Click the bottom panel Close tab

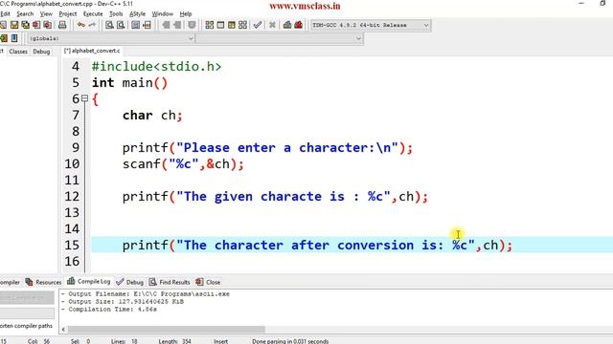coord(209,282)
